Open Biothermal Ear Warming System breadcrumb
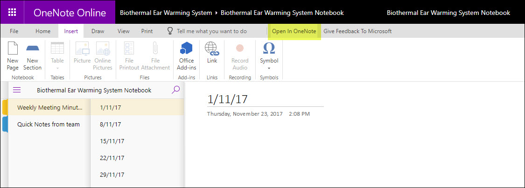The height and width of the screenshot is (188, 525). click(166, 13)
